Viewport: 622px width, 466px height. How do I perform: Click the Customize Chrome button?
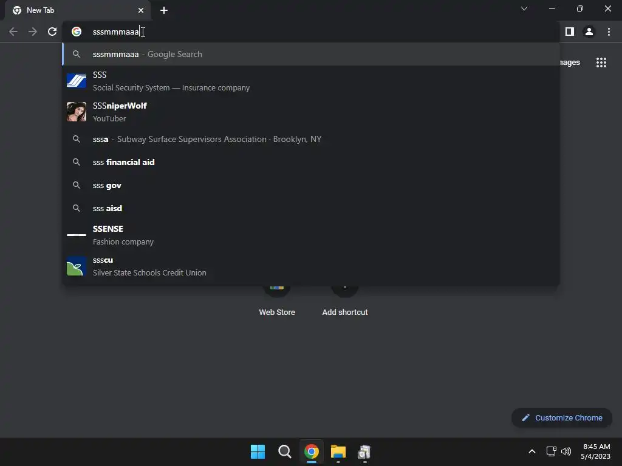[x=562, y=417]
